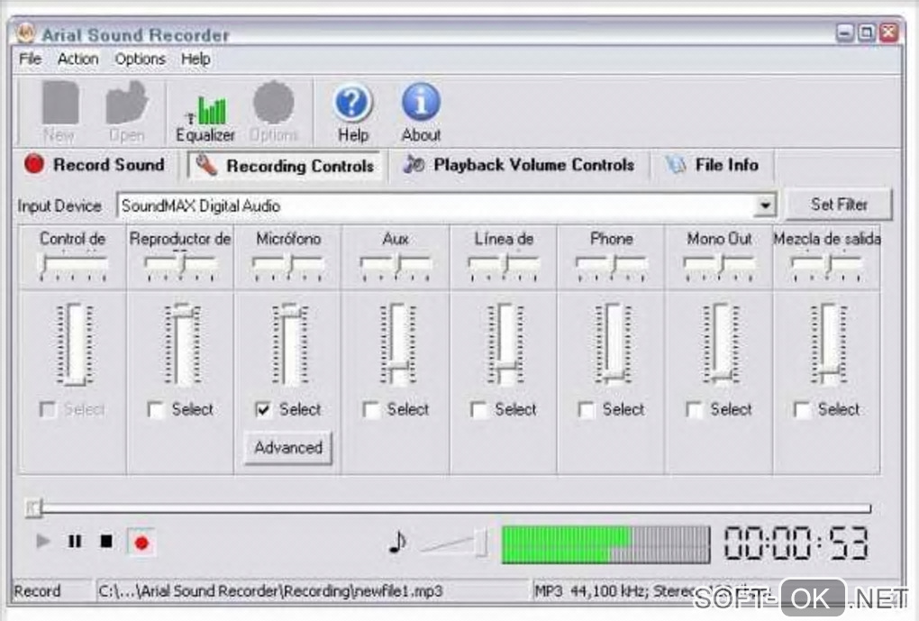Open the Playback Volume Controls tab

[519, 165]
